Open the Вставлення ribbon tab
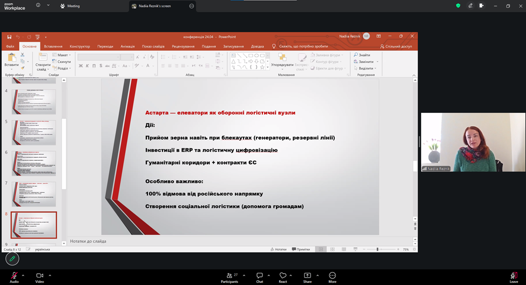This screenshot has height=285, width=526. pyautogui.click(x=53, y=46)
